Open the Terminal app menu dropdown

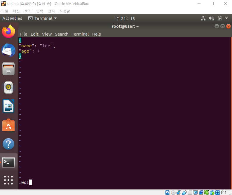[43, 18]
